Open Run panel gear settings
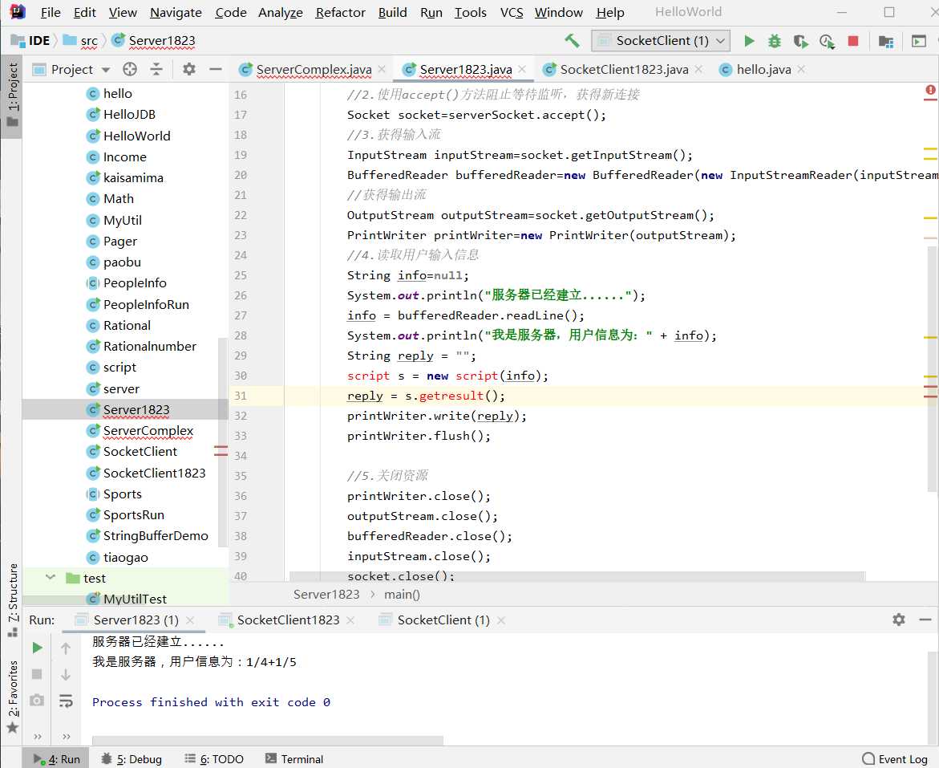This screenshot has height=768, width=939. coord(898,620)
